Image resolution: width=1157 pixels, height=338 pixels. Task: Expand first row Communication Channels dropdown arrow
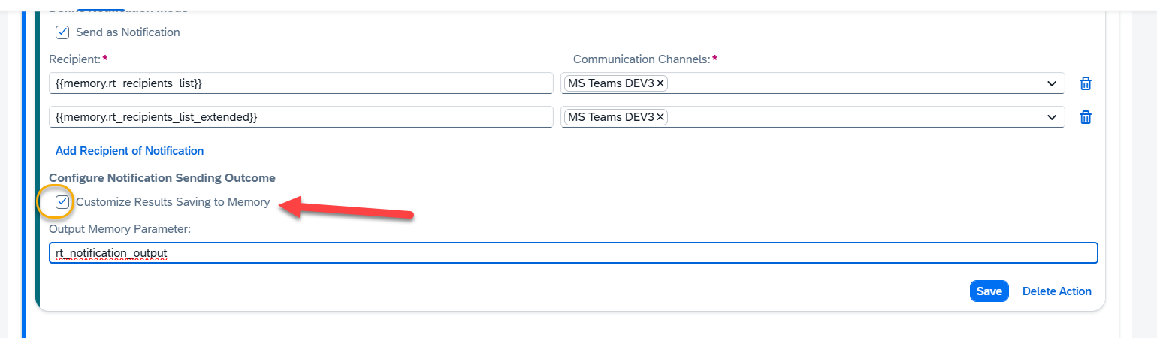pos(1052,83)
